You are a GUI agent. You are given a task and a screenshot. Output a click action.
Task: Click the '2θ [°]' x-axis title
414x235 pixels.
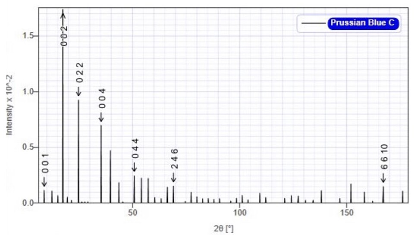[224, 229]
